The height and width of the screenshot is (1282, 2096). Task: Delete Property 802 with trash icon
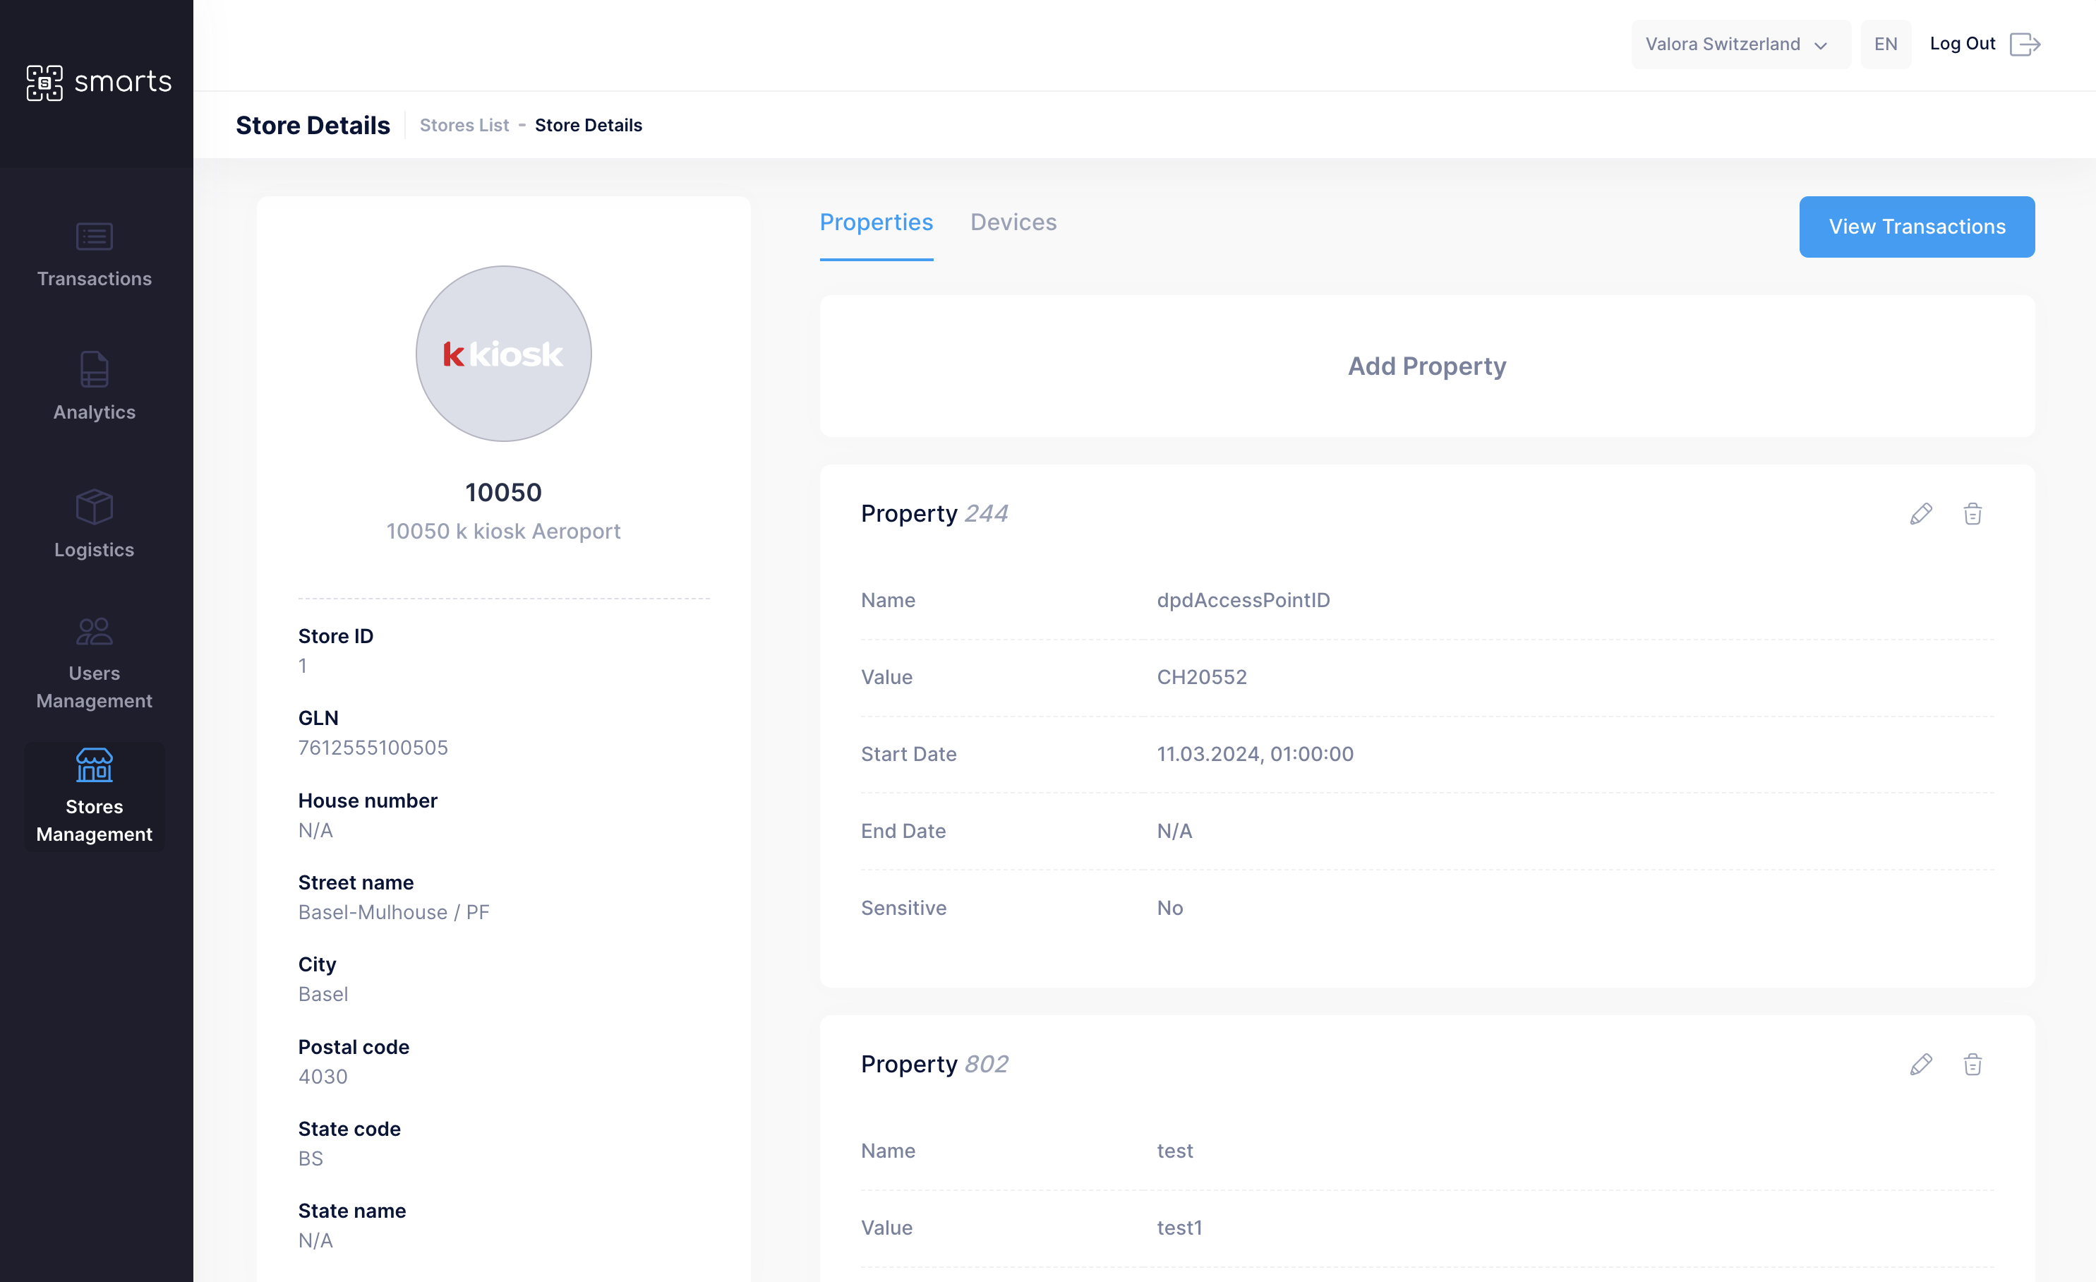point(1972,1065)
